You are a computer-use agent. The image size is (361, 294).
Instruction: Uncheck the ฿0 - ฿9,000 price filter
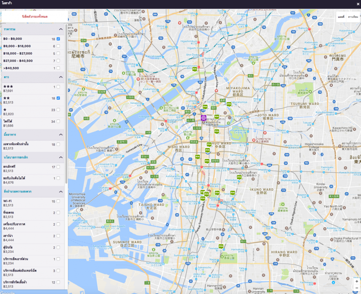pyautogui.click(x=58, y=39)
